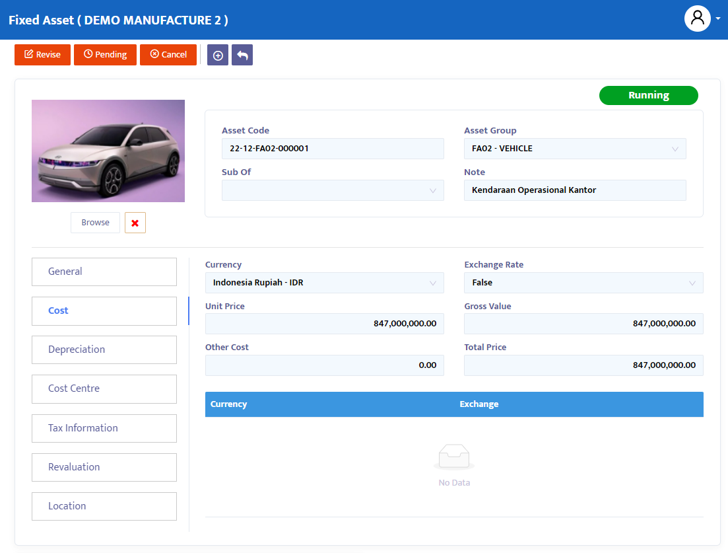
Task: Click the Revise button
Action: 42,55
